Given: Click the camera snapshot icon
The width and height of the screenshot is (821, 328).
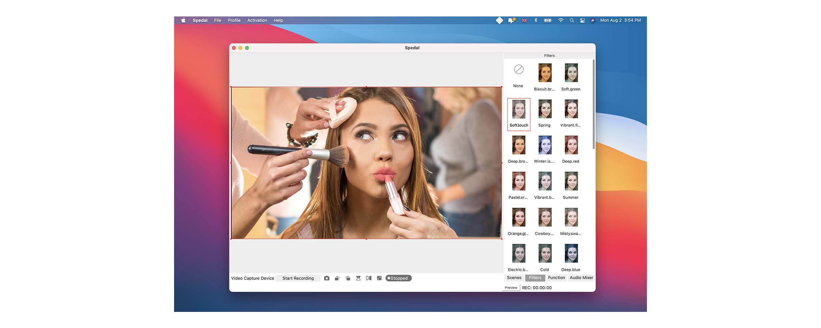Looking at the screenshot, I should click(x=326, y=278).
